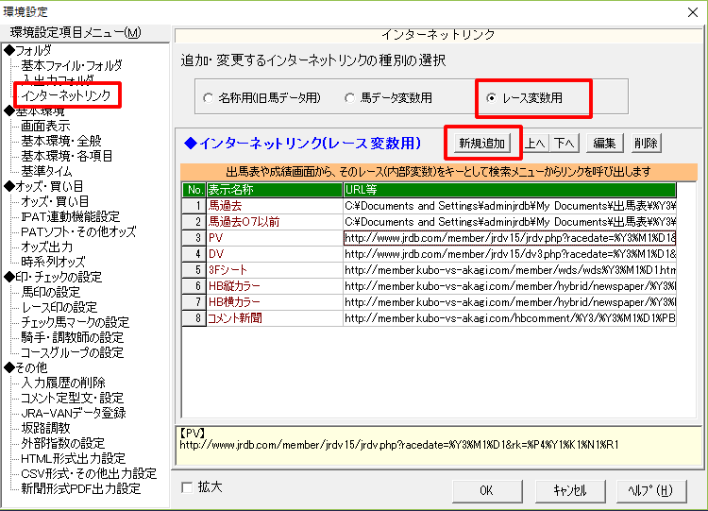Move entry down with 下へ button

click(565, 144)
